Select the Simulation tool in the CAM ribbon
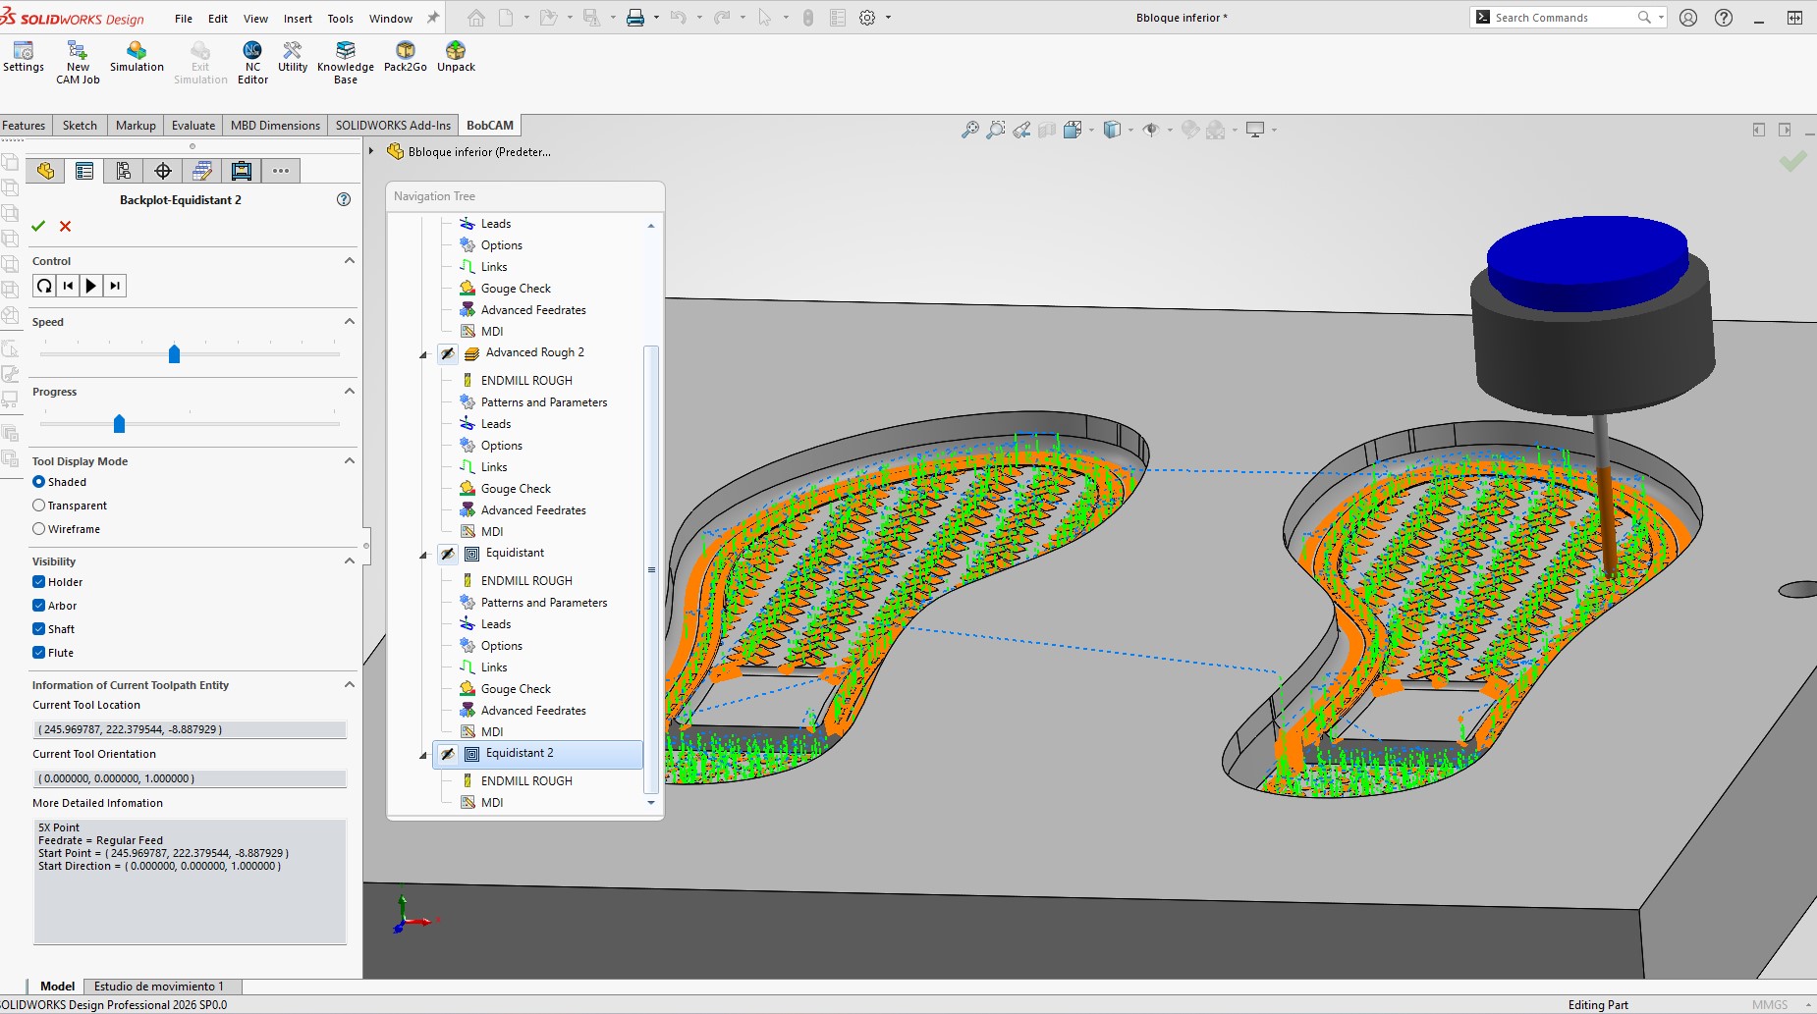The width and height of the screenshot is (1817, 1014). pos(137,61)
